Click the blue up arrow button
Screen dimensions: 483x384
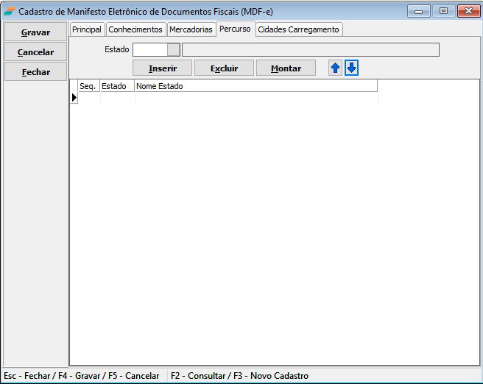336,68
